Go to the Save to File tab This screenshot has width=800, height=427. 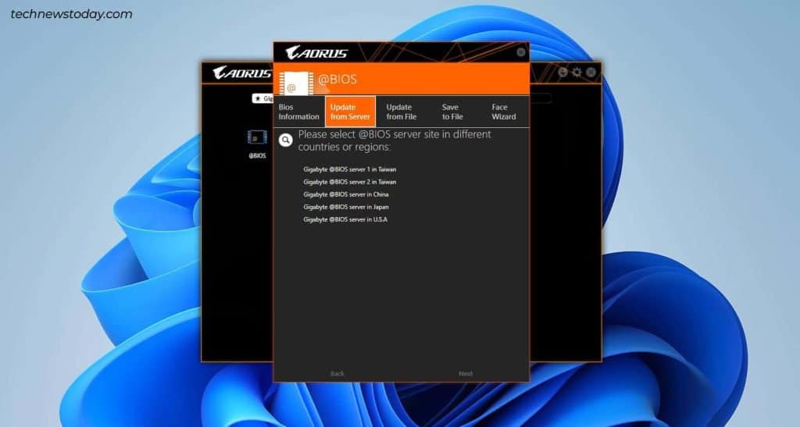(452, 112)
